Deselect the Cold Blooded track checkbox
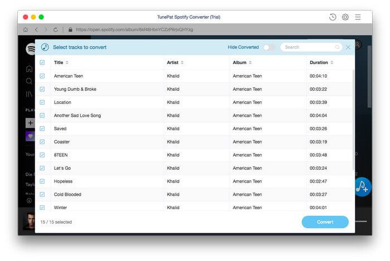Screen dimensions: 390x261 (42, 194)
